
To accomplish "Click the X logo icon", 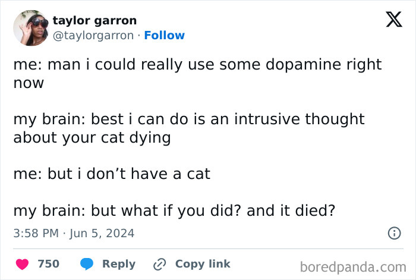I will pyautogui.click(x=389, y=21).
